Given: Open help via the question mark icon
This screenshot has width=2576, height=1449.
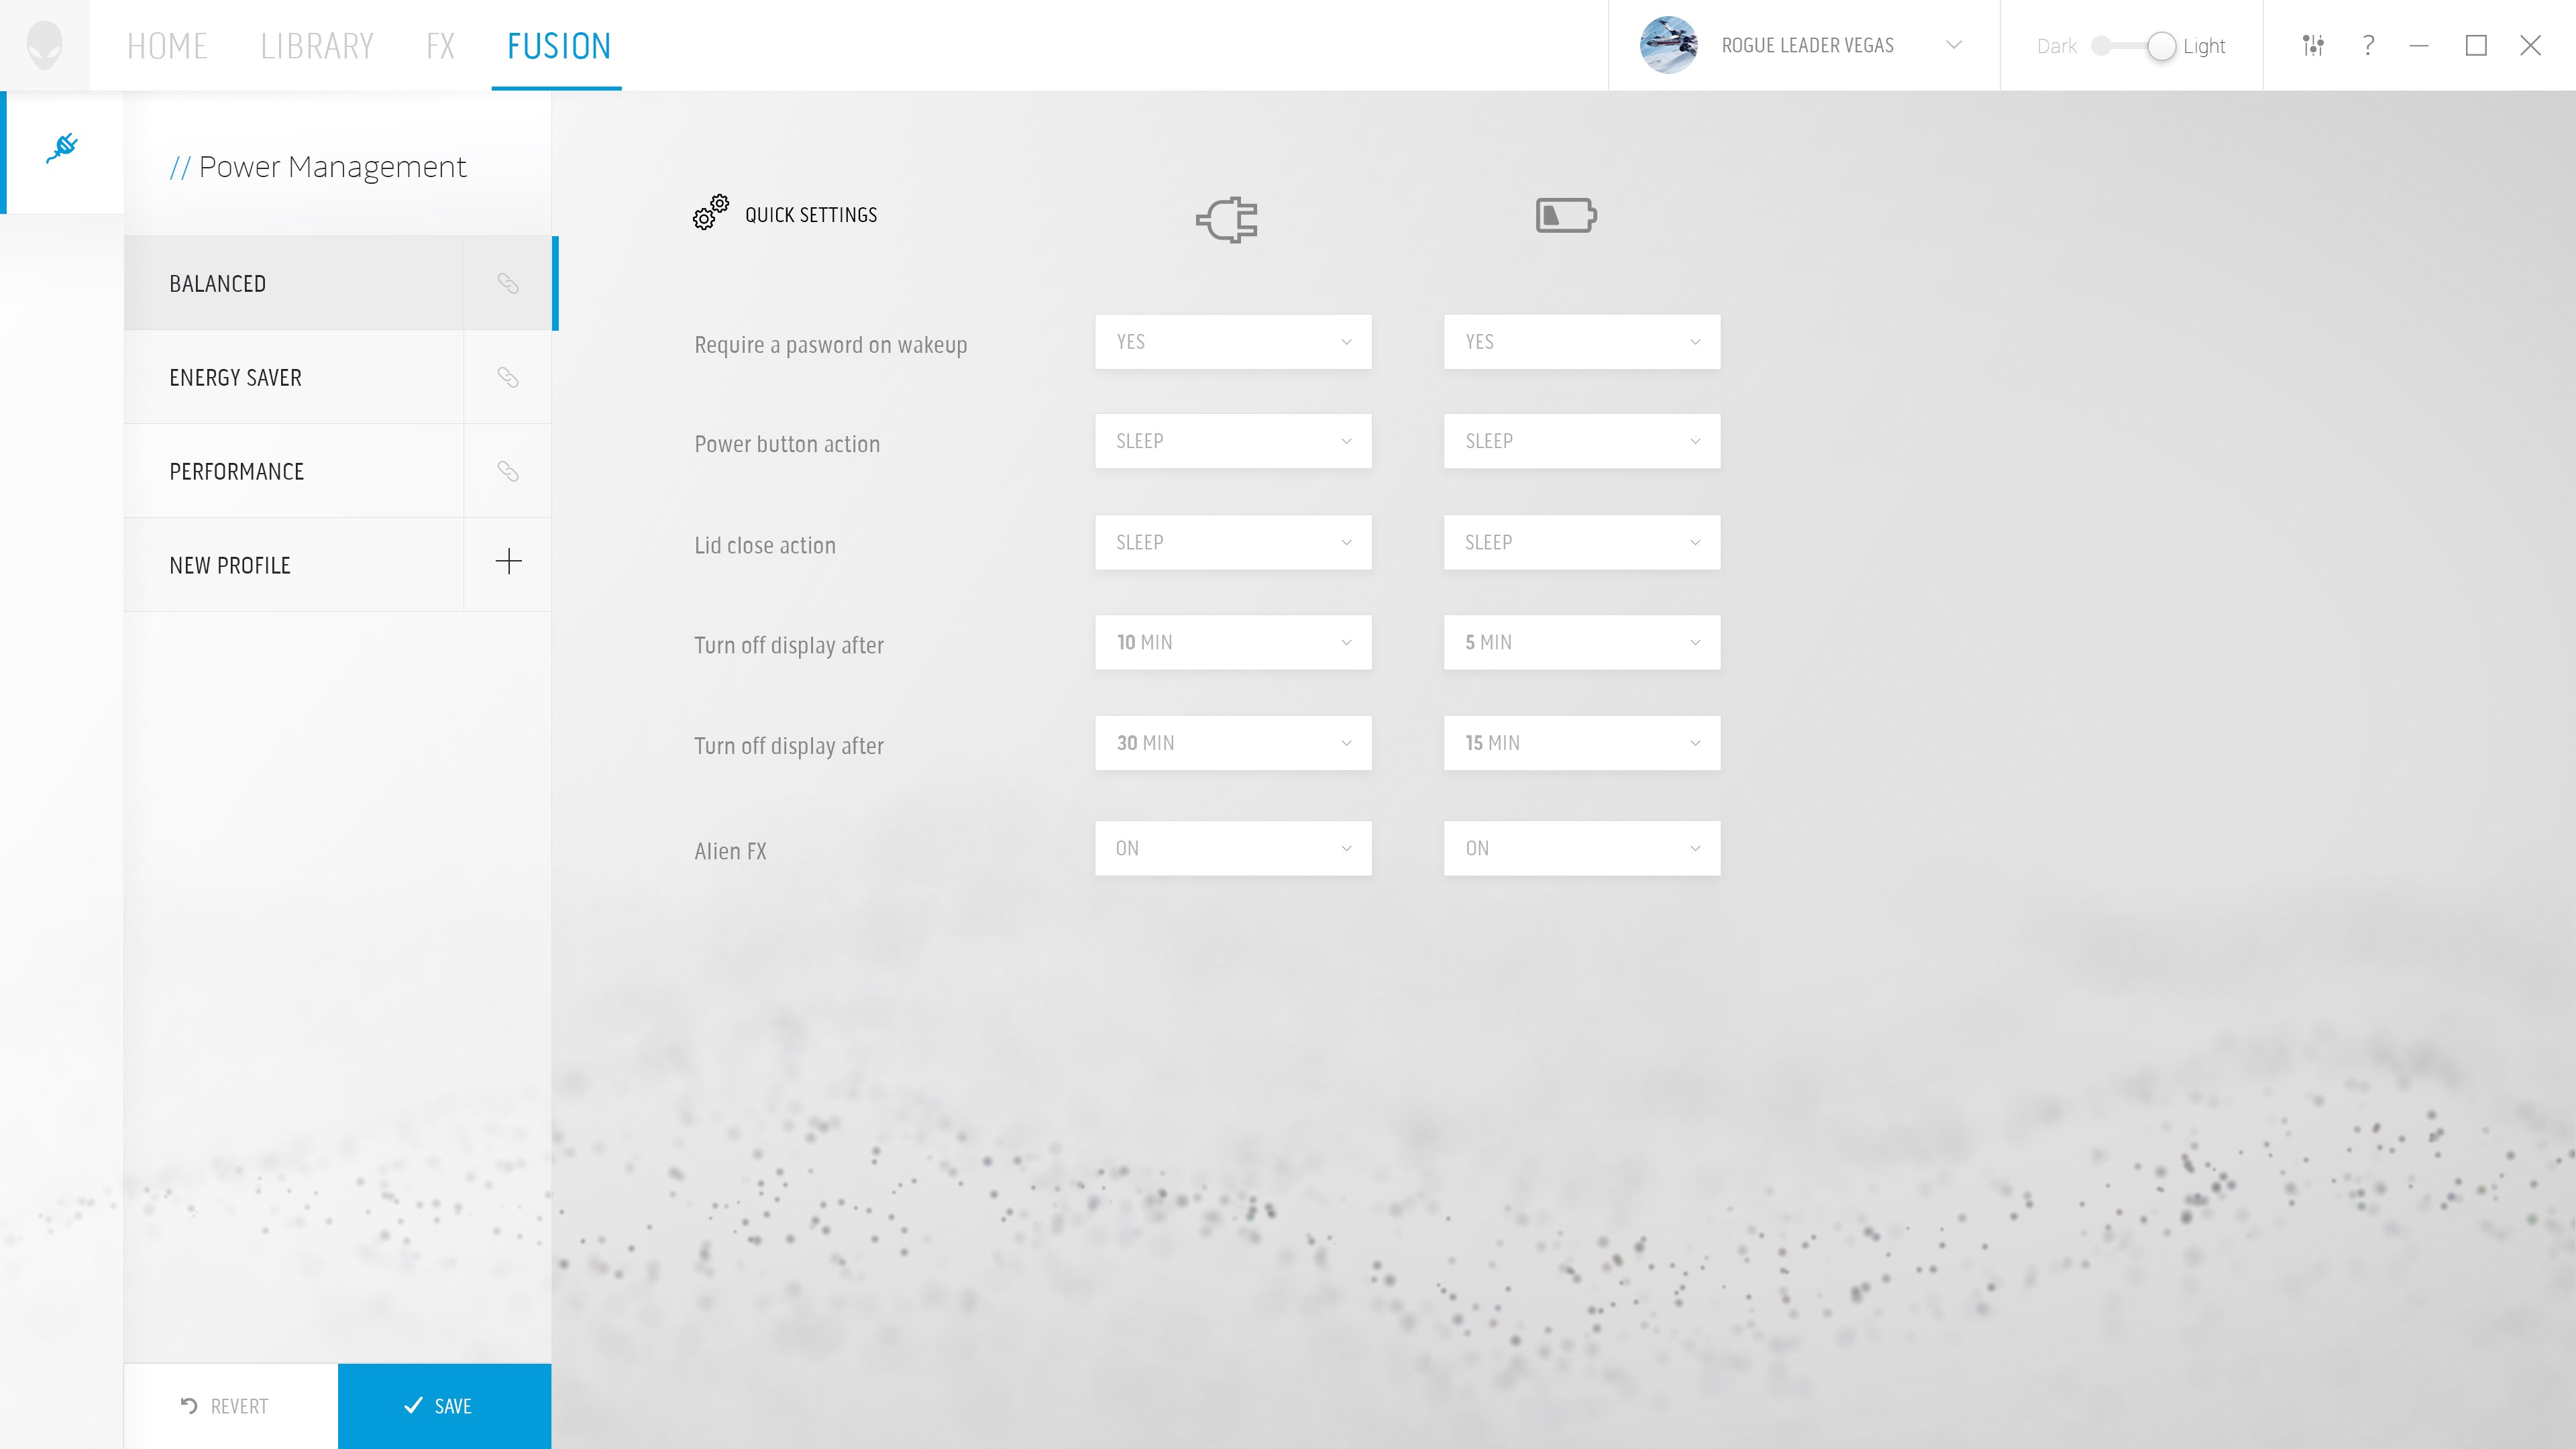Looking at the screenshot, I should pos(2368,46).
